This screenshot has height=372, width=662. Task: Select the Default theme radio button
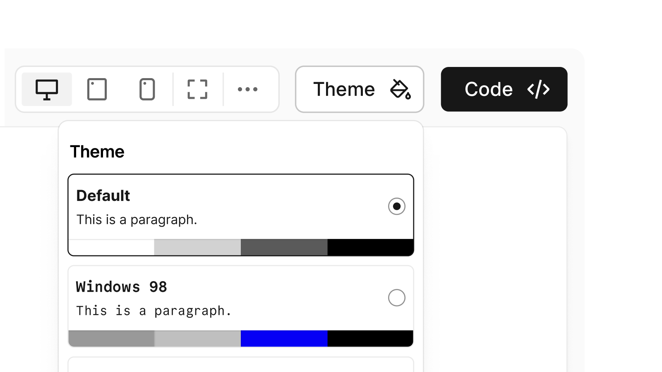396,206
